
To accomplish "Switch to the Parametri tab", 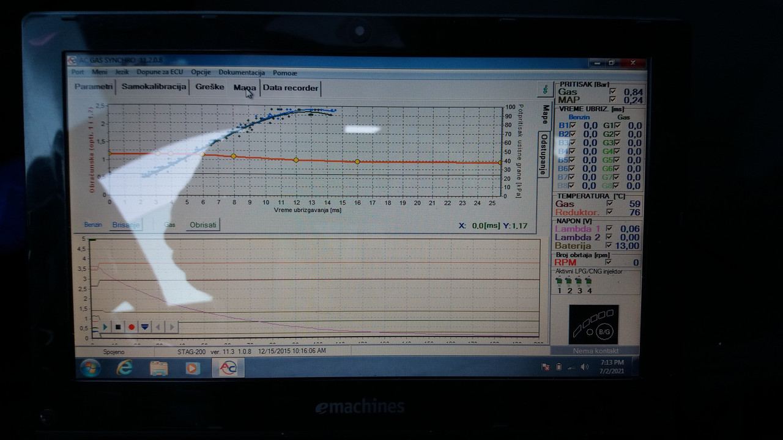I will 94,87.
